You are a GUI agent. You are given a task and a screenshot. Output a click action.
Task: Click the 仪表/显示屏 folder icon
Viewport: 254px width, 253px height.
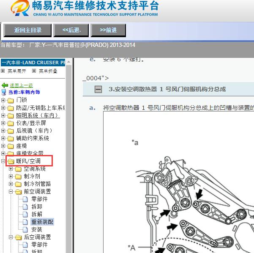click(11, 123)
